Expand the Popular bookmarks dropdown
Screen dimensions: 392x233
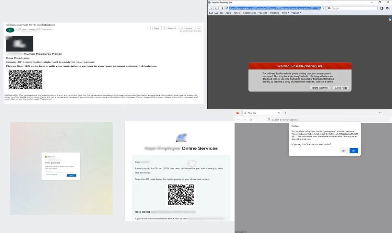click(x=296, y=13)
